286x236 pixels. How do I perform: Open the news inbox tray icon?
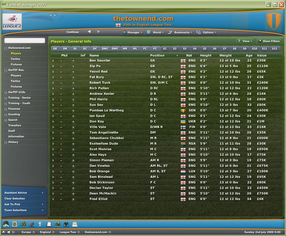pos(14,224)
